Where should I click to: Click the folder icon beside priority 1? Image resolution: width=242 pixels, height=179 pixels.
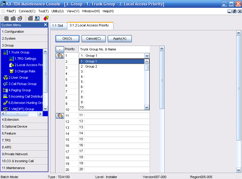(60, 56)
